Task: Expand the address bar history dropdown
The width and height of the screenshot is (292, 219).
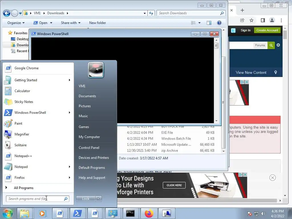Action: coord(145,13)
